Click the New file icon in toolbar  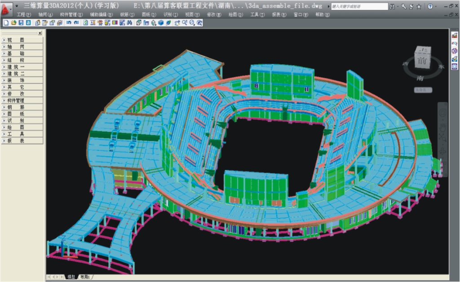[6, 22]
